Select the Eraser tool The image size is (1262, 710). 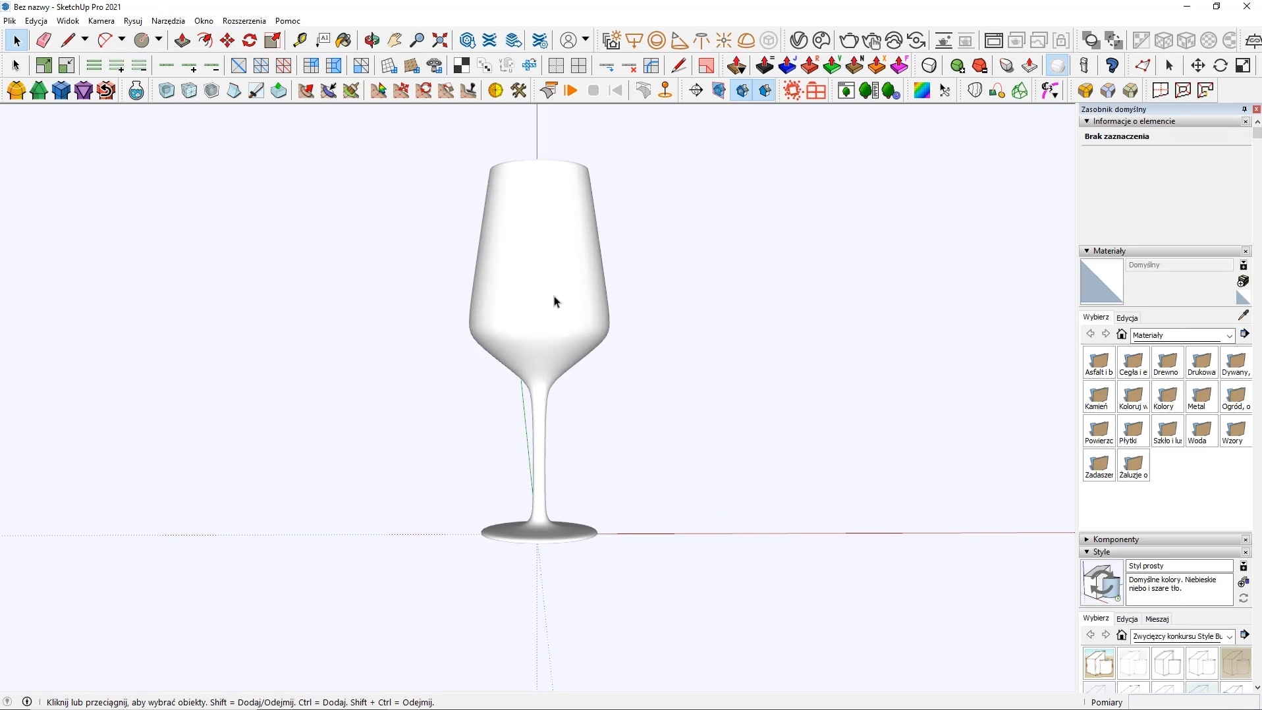tap(44, 41)
